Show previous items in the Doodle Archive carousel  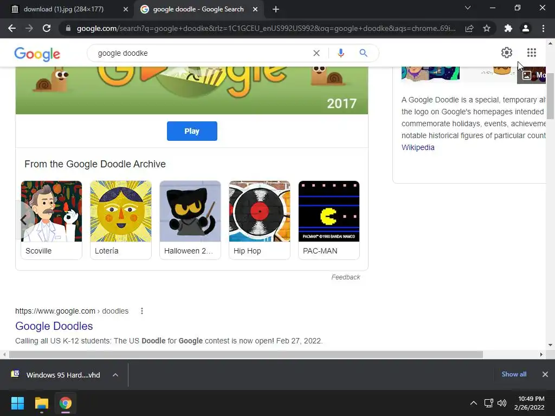coord(24,220)
